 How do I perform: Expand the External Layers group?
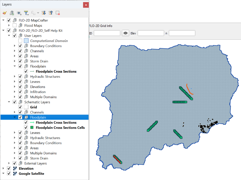[9, 163]
